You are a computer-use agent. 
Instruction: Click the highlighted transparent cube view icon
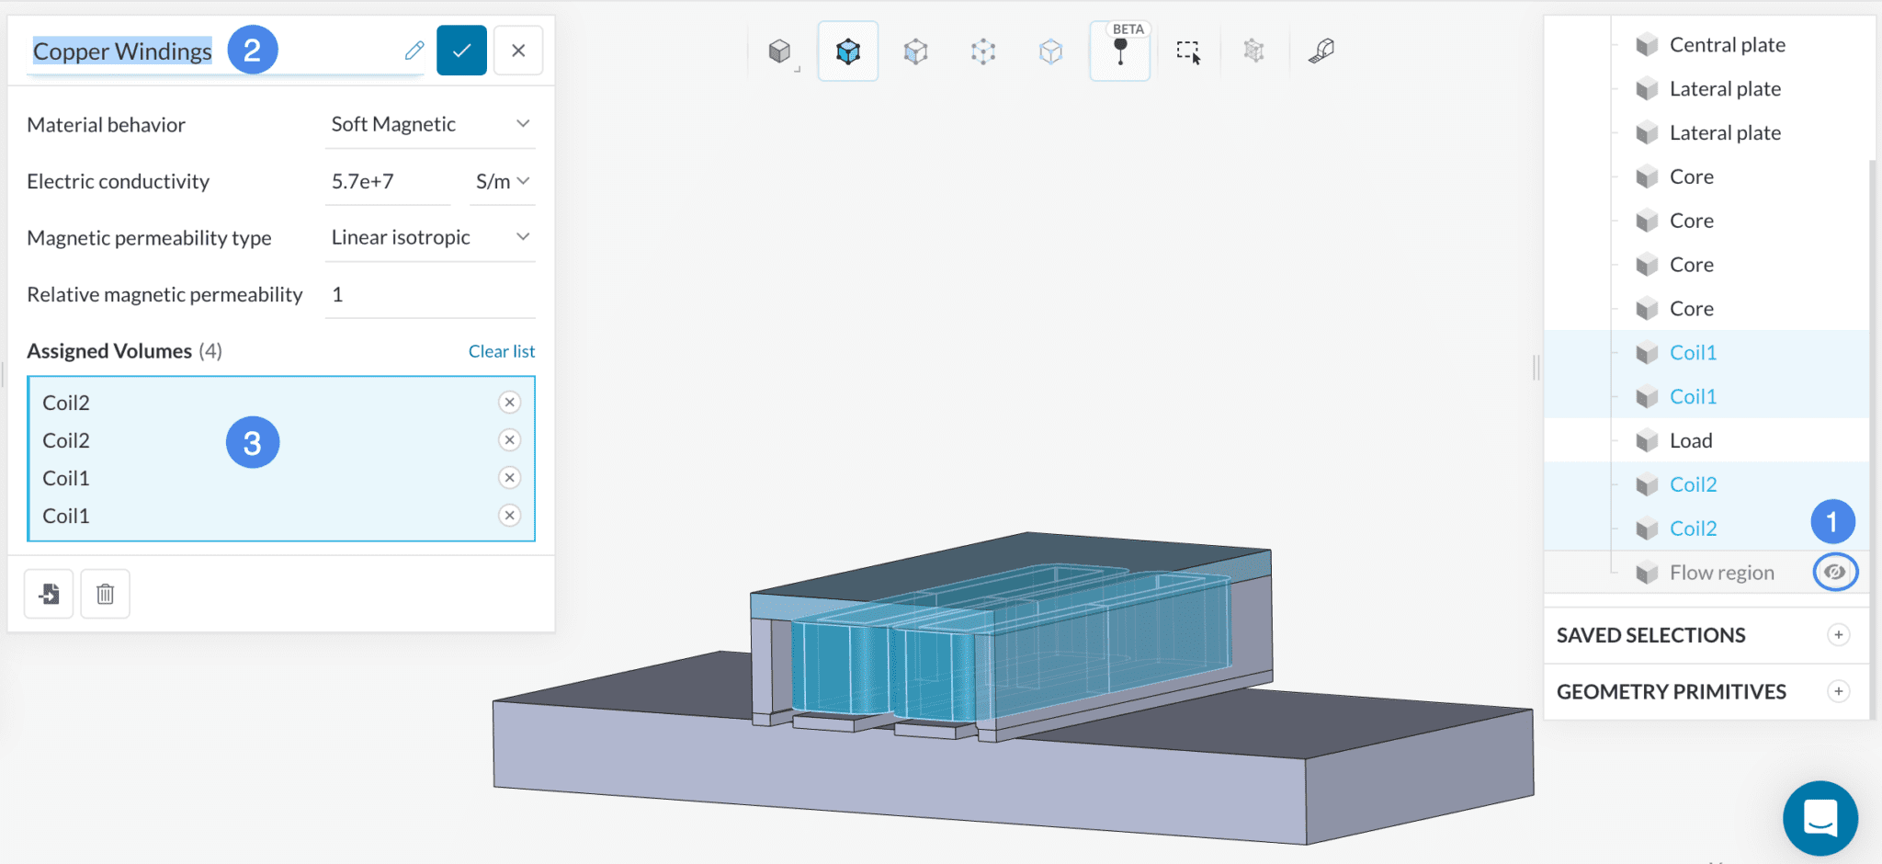click(x=847, y=51)
